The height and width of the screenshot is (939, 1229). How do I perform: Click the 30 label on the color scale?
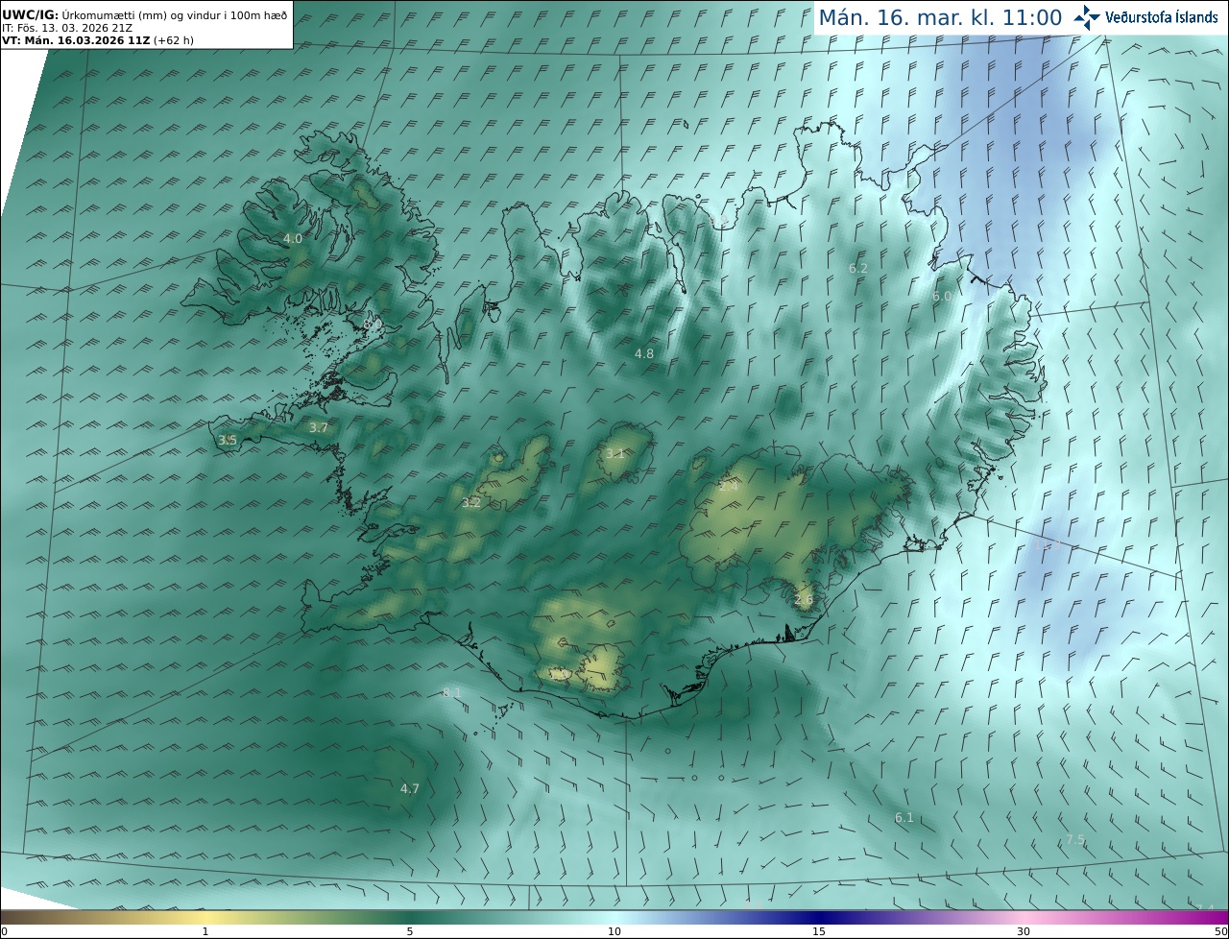[x=1024, y=931]
